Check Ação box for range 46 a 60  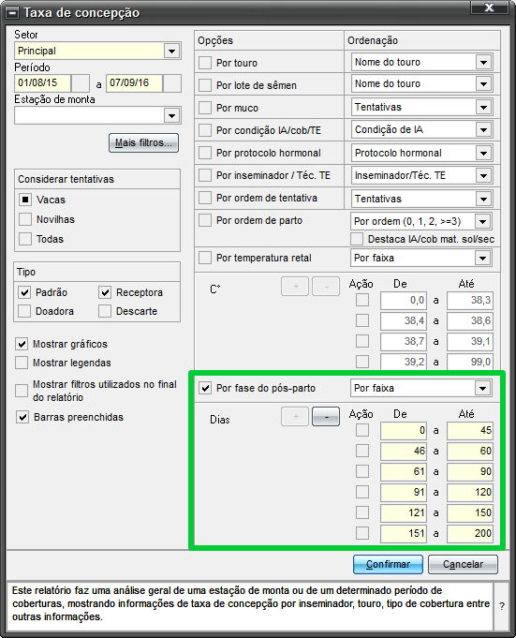coord(362,451)
